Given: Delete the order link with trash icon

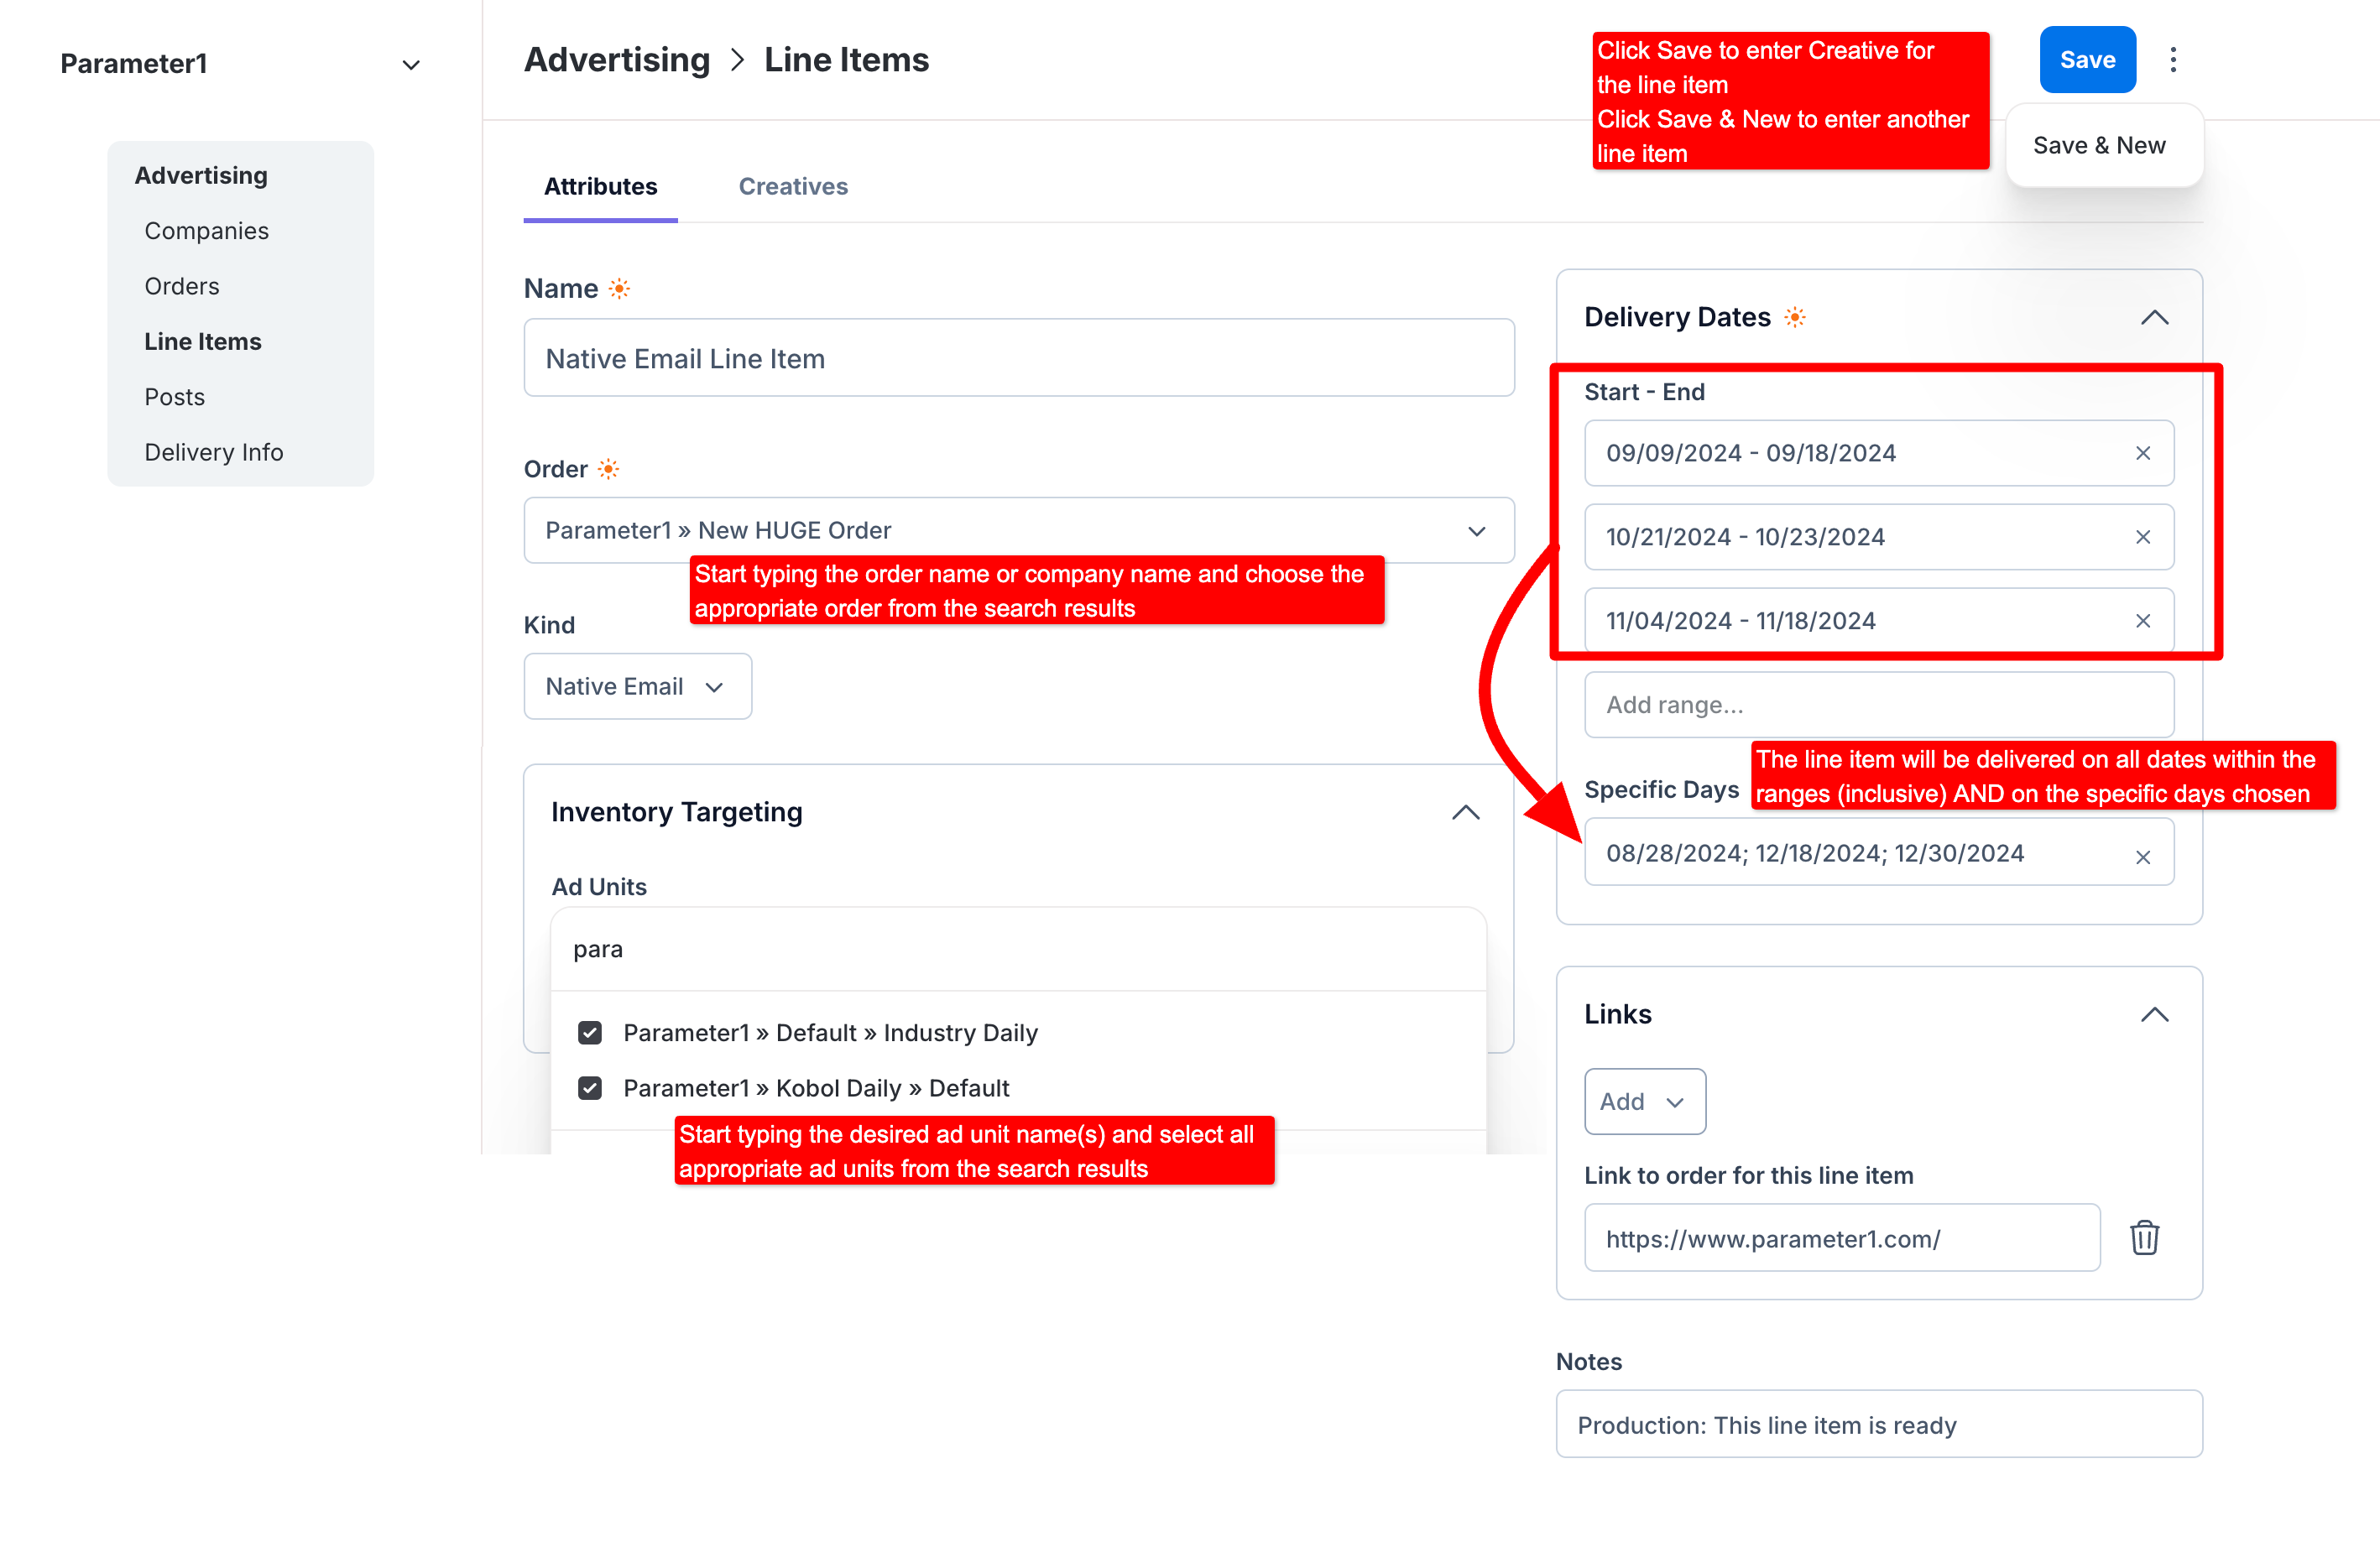Looking at the screenshot, I should [2144, 1238].
